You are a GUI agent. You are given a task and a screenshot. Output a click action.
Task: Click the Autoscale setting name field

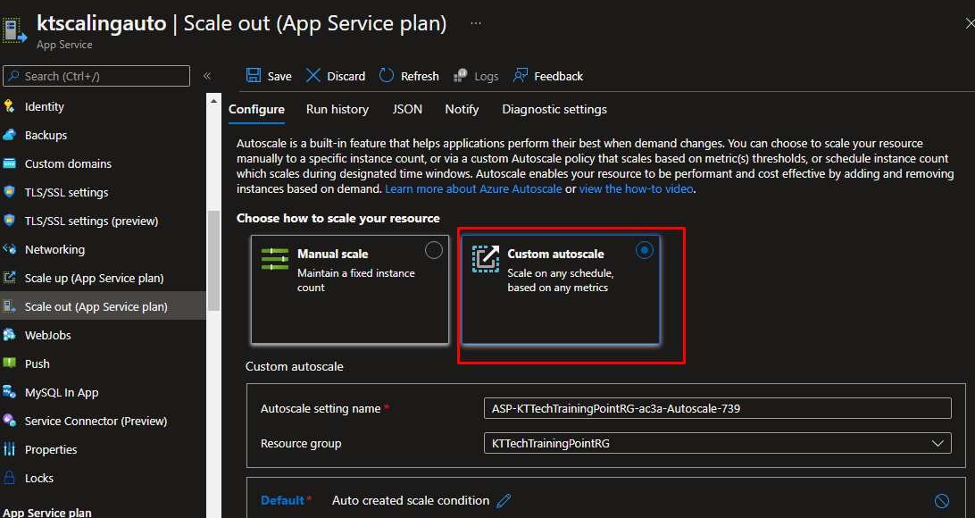click(717, 408)
